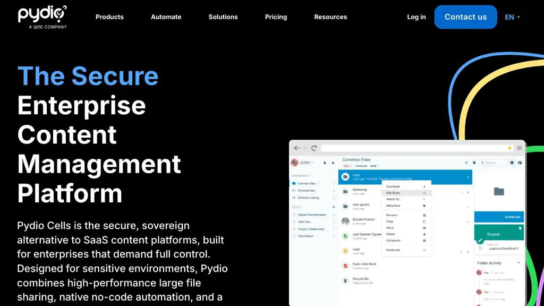Click the plus icon to add cell
The width and height of the screenshot is (544, 306).
[334, 207]
